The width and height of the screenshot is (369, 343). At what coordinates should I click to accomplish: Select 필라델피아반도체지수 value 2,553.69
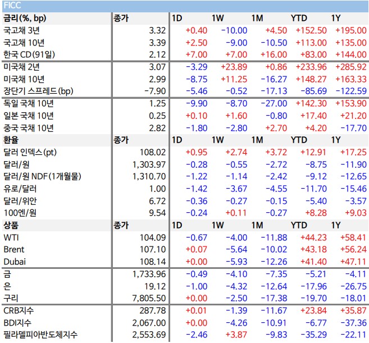click(x=149, y=335)
